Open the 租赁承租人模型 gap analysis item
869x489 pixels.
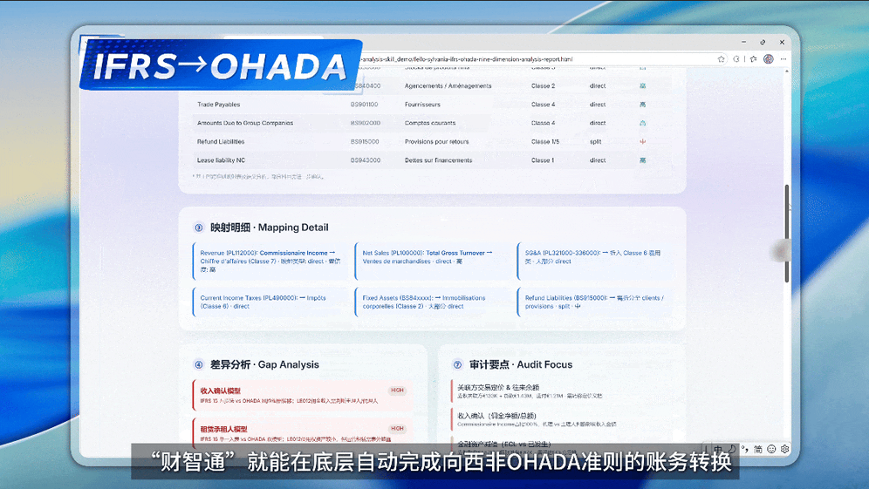click(303, 433)
